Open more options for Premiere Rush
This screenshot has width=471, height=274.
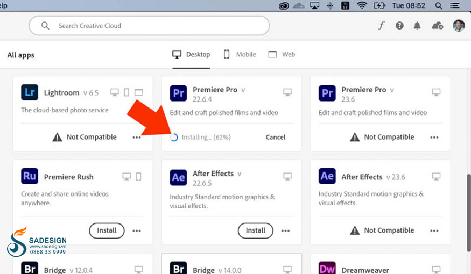point(137,231)
